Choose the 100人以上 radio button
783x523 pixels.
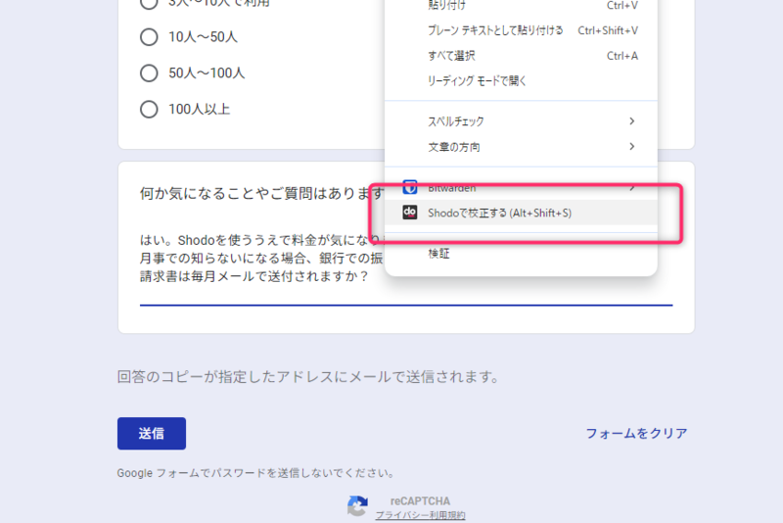[149, 109]
